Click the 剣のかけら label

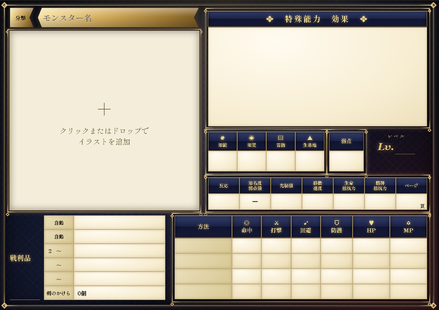click(58, 293)
